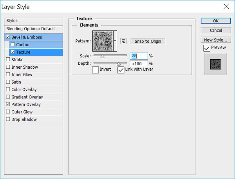Select the Inner Shadow settings row
This screenshot has width=235, height=179.
(34, 67)
